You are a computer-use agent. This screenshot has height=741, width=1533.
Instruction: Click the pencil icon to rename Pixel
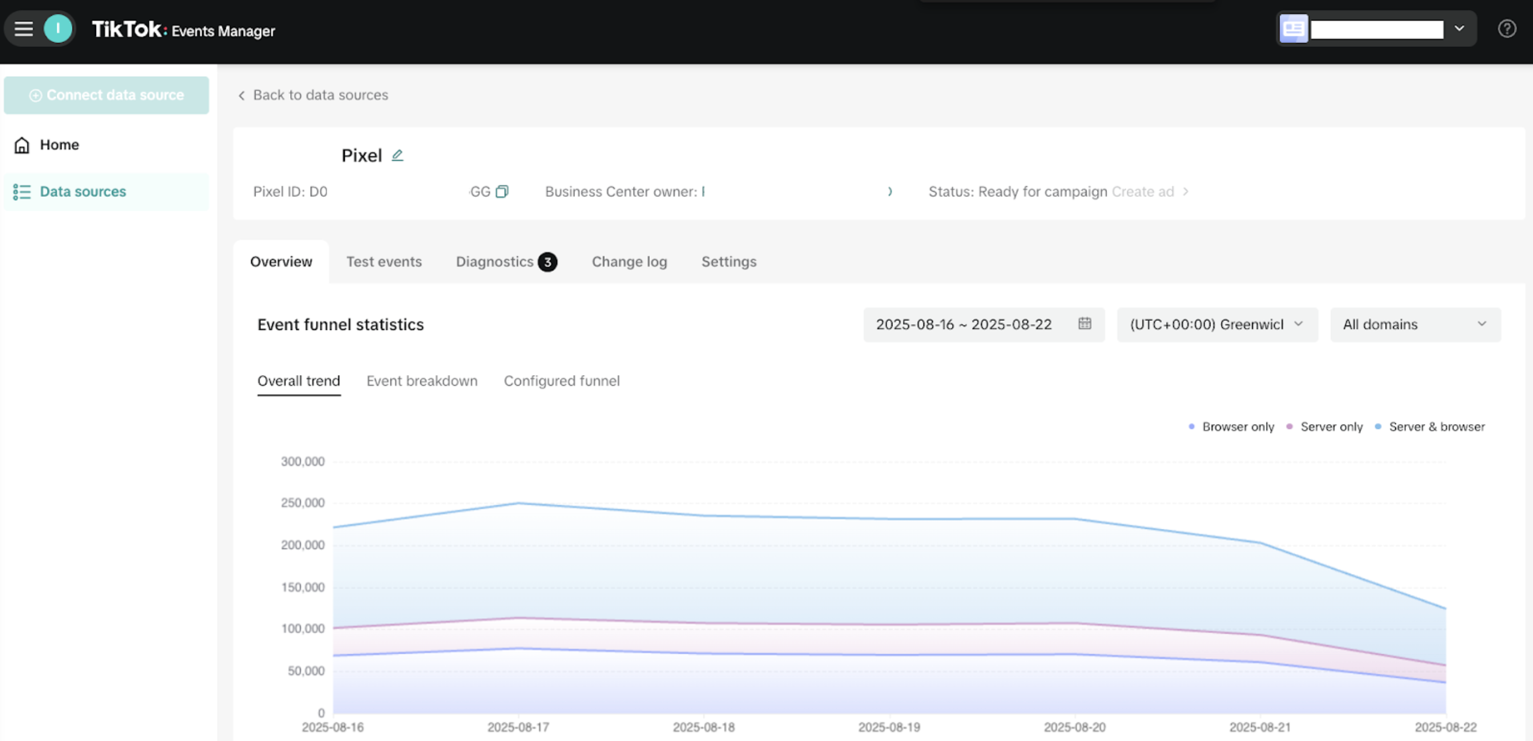point(397,154)
